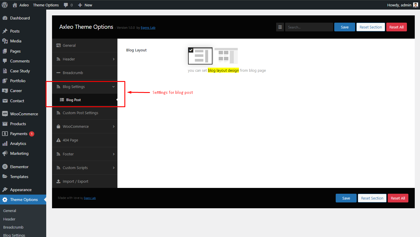
Task: Select the Blog Post sub-tab
Action: 85,100
